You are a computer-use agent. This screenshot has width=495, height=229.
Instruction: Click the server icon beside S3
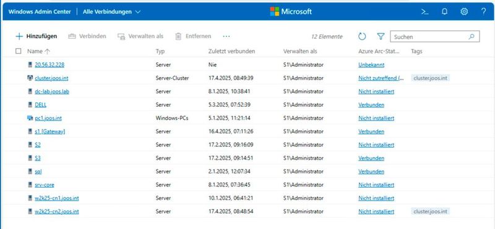(30, 158)
